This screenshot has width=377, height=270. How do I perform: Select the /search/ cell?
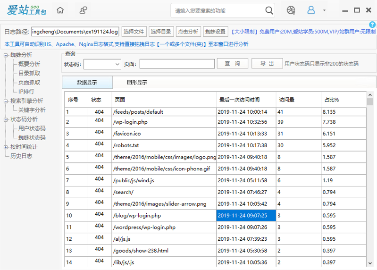tap(164, 192)
